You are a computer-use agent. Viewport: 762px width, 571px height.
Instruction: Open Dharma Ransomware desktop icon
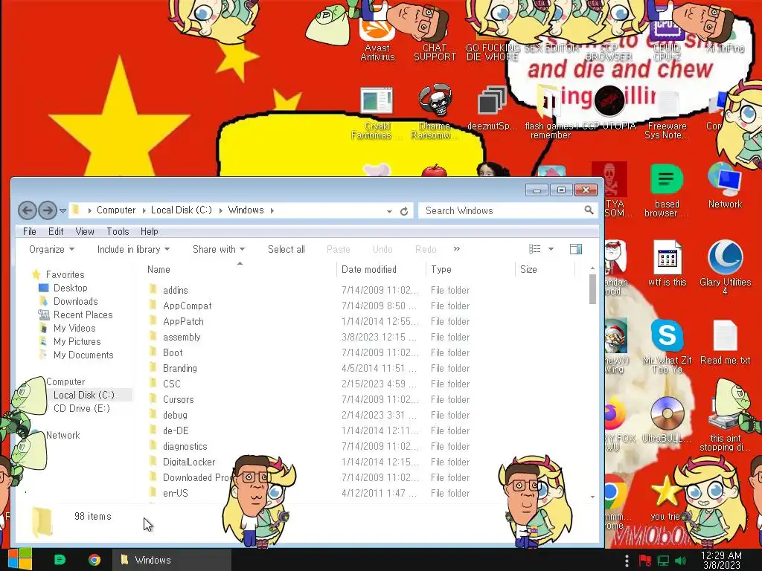coord(435,113)
